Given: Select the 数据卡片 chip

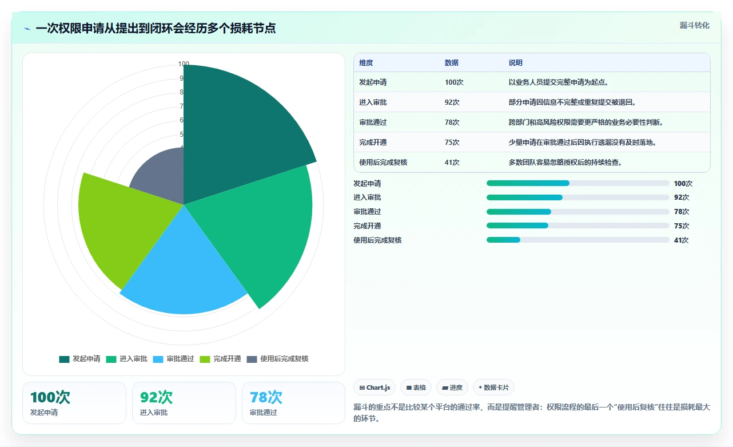Looking at the screenshot, I should pyautogui.click(x=493, y=387).
